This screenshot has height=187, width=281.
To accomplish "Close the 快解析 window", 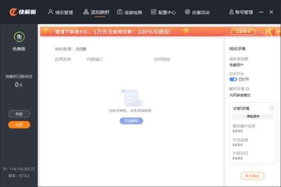I will 271,12.
